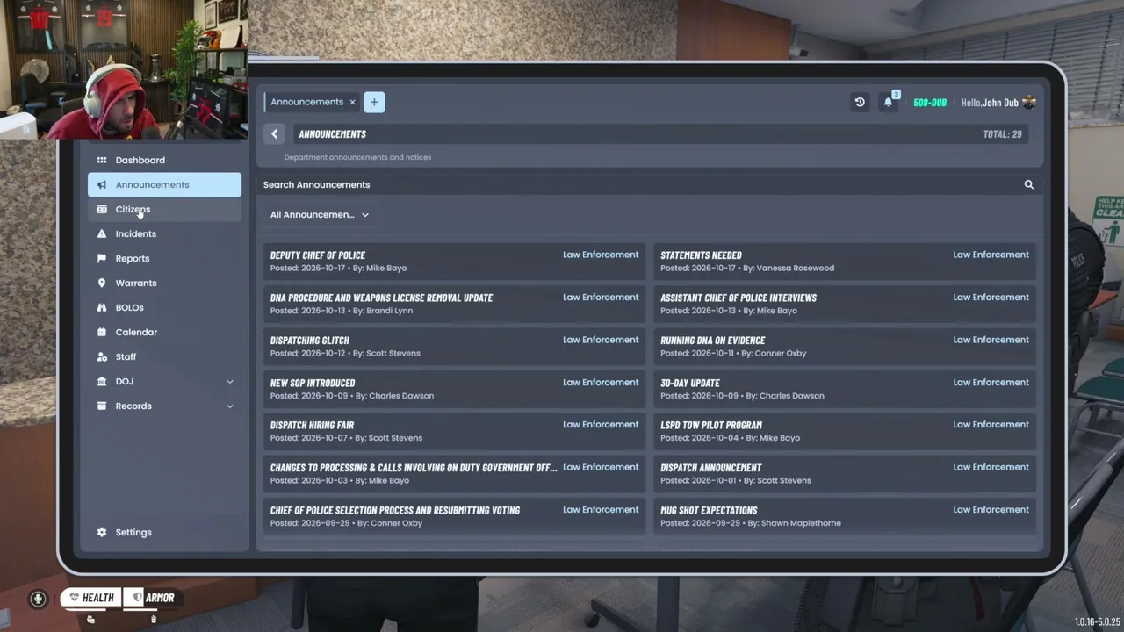
Task: Open the Mug Shot Expectations announcement
Action: [x=845, y=516]
